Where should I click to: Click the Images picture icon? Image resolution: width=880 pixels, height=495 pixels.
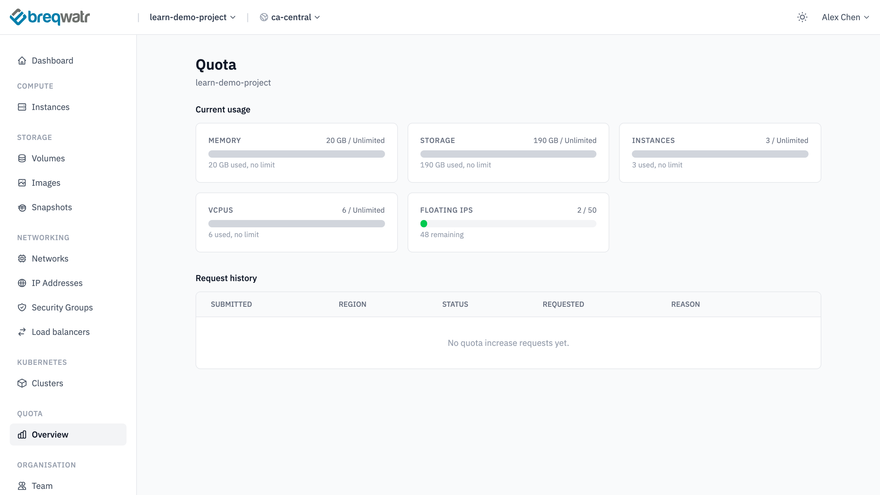22,183
